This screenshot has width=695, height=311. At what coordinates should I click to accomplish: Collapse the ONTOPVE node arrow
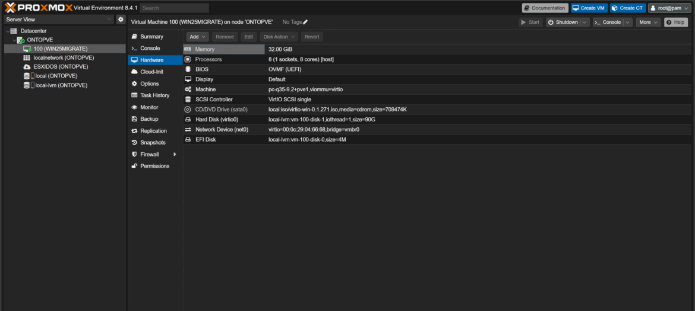[x=14, y=40]
